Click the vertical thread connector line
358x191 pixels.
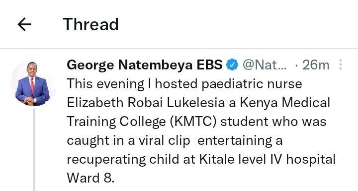click(x=34, y=150)
